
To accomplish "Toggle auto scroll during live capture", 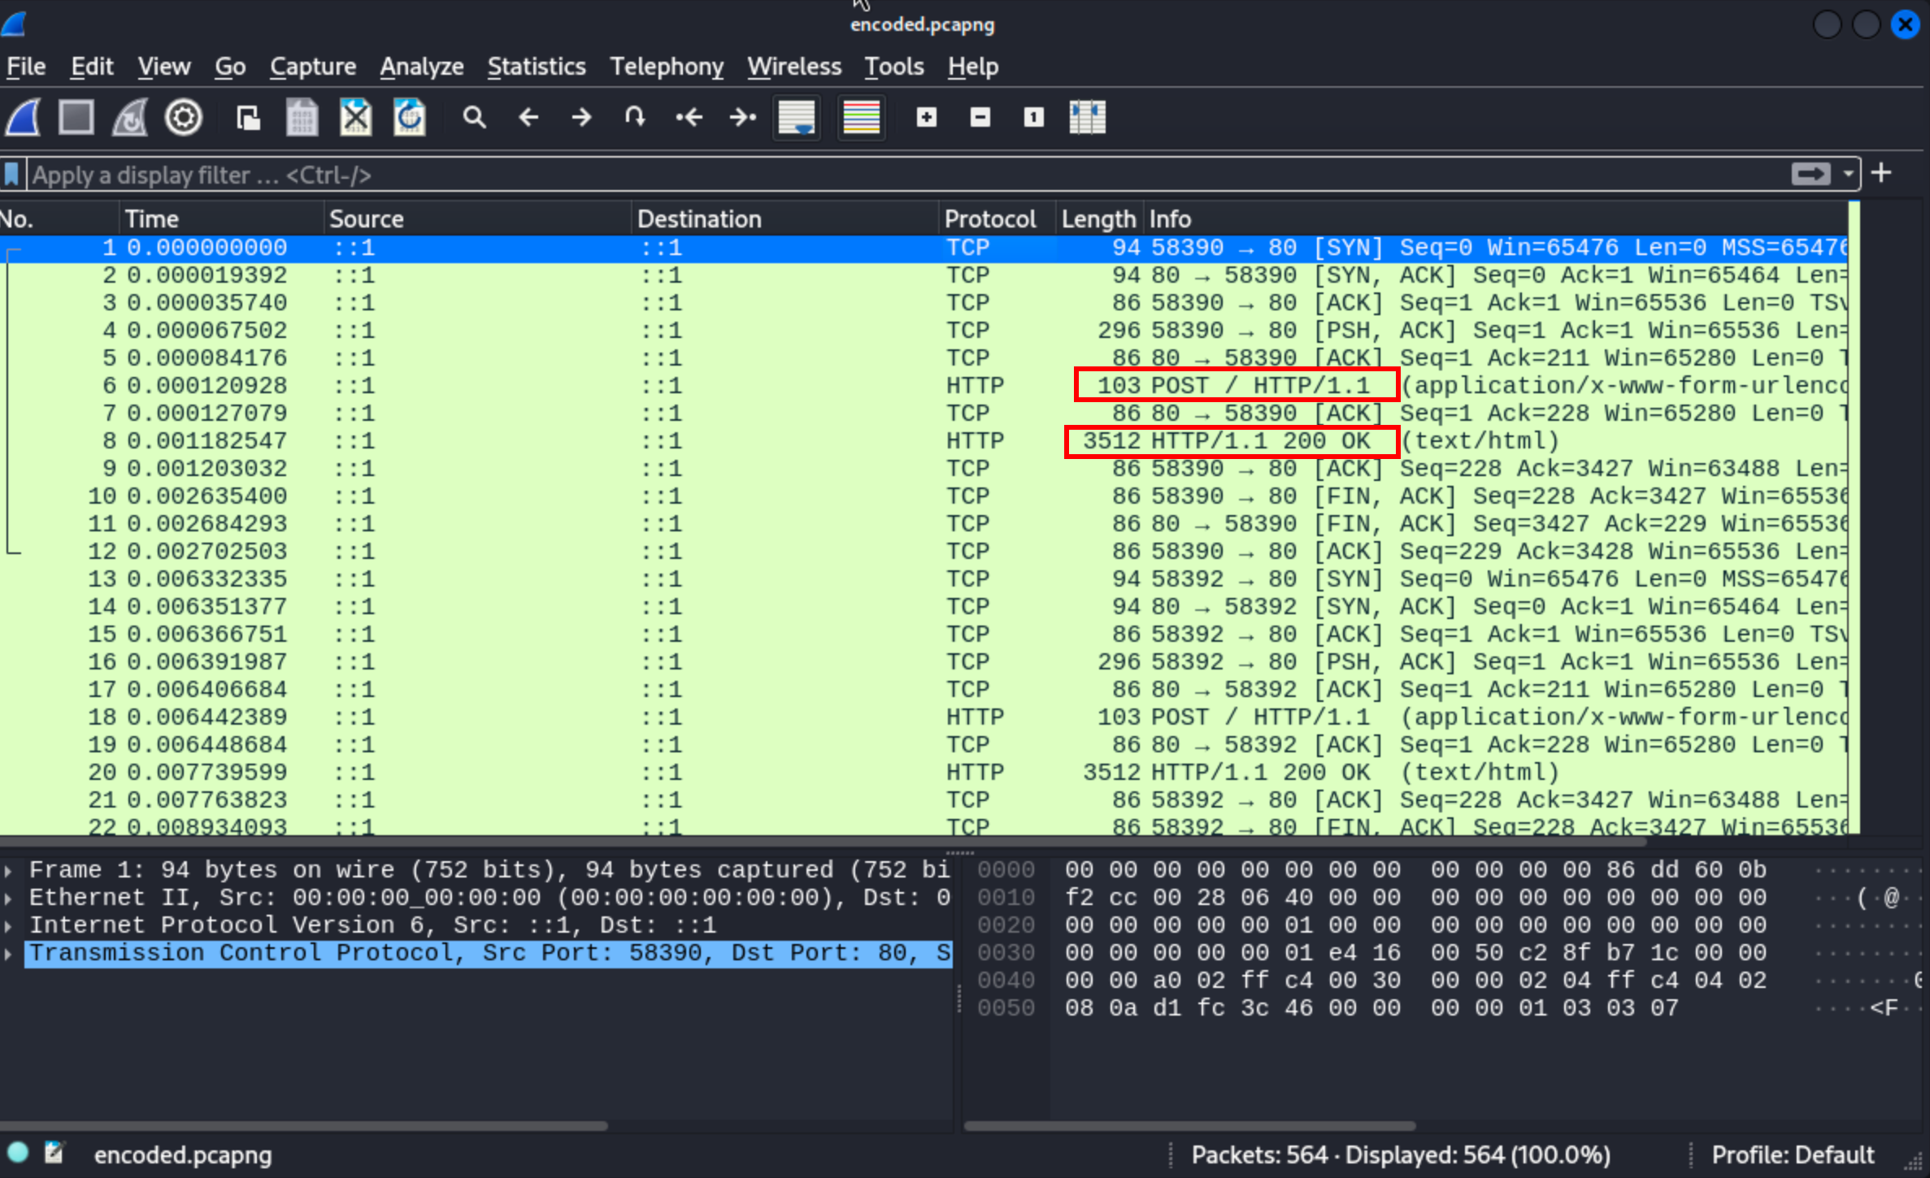I will [x=797, y=118].
